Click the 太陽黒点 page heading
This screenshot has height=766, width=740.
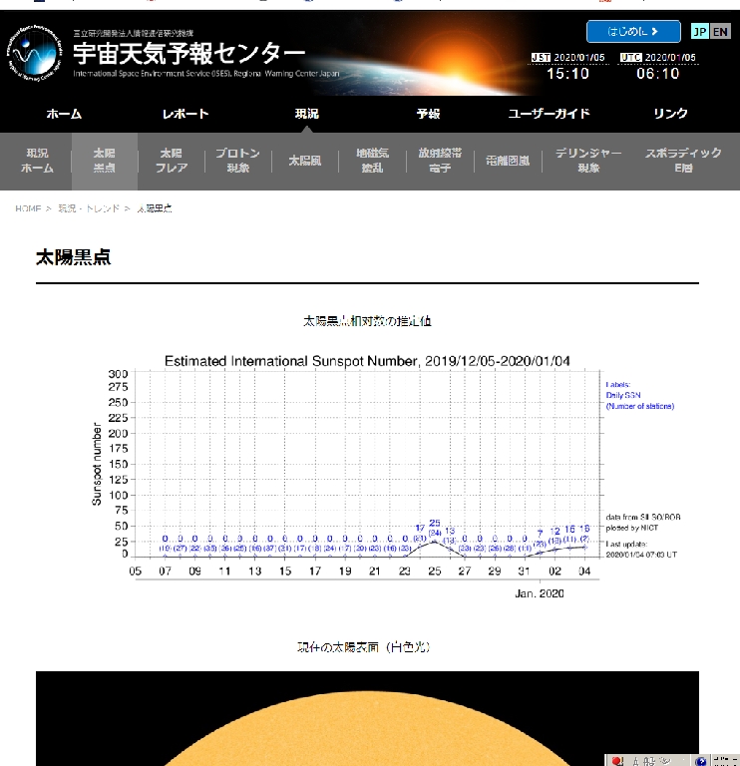pyautogui.click(x=73, y=257)
